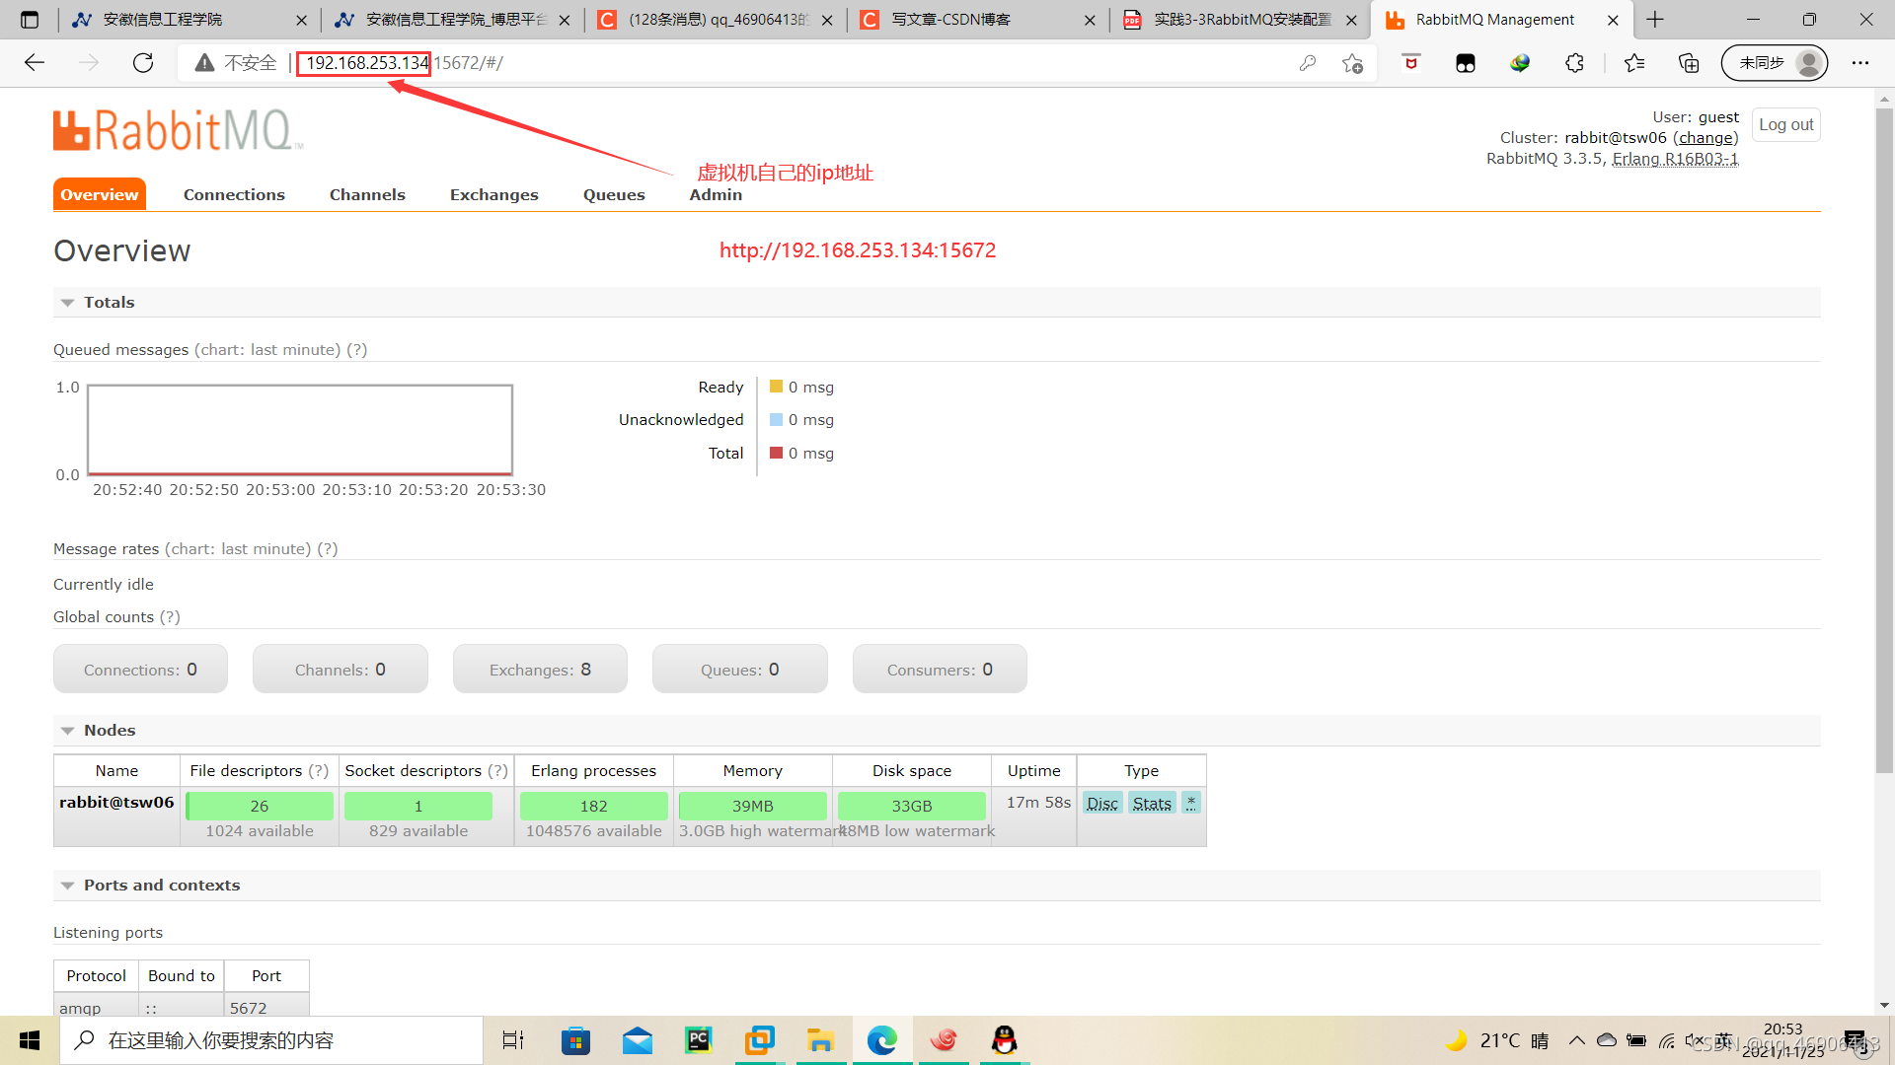Reload the RabbitMQ page
1895x1065 pixels.
[143, 63]
